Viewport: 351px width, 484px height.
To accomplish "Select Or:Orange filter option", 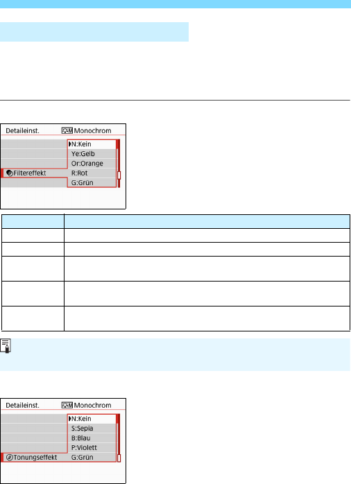I will tap(92, 163).
